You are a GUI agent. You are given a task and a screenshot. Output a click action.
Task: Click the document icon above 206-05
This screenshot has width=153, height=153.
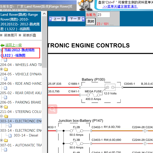pyautogui.click(x=6, y=97)
